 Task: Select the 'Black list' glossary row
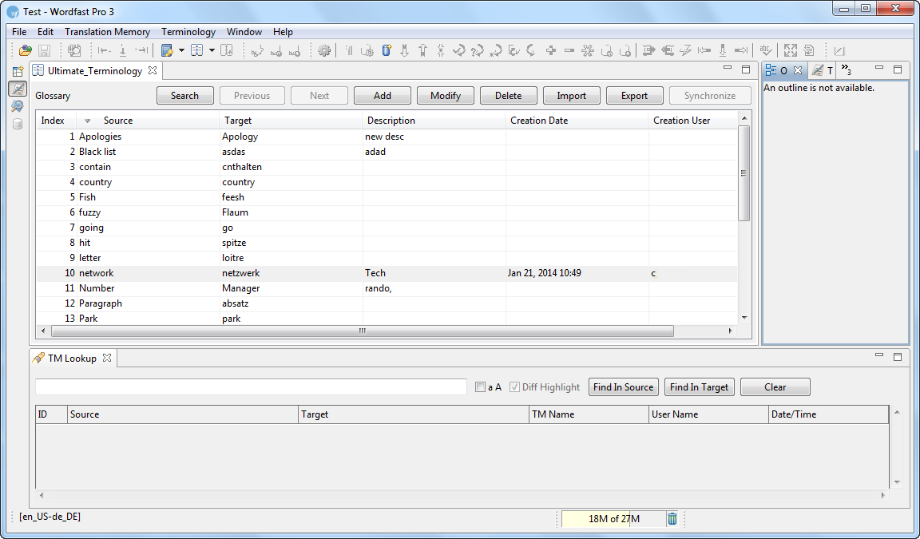pos(387,152)
